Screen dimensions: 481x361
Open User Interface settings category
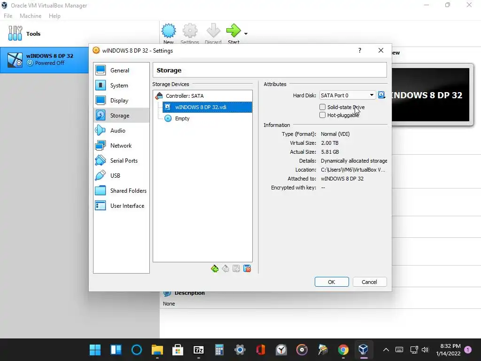[121, 206]
